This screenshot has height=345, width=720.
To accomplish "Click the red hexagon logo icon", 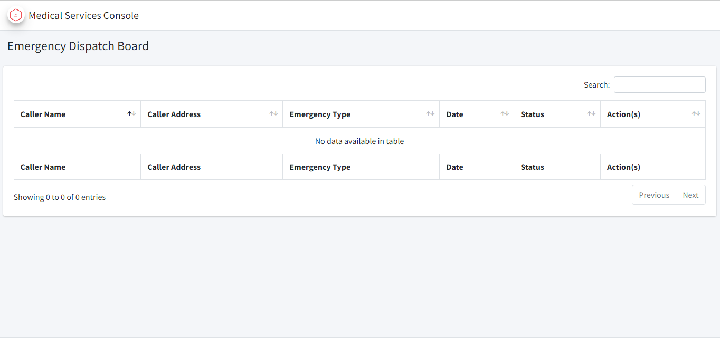I will tap(16, 15).
